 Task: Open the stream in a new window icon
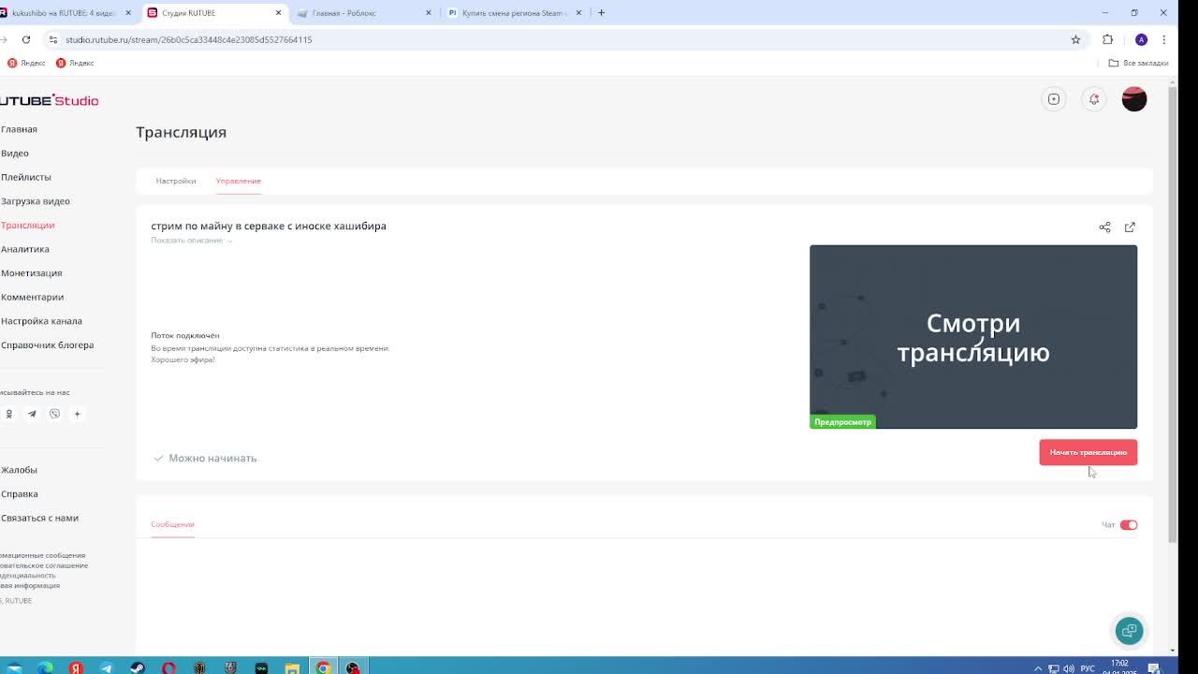tap(1130, 227)
